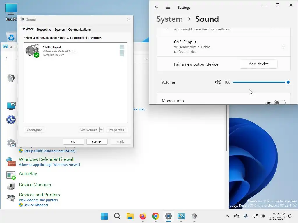
Task: Click the Properties button
Action: point(116,130)
